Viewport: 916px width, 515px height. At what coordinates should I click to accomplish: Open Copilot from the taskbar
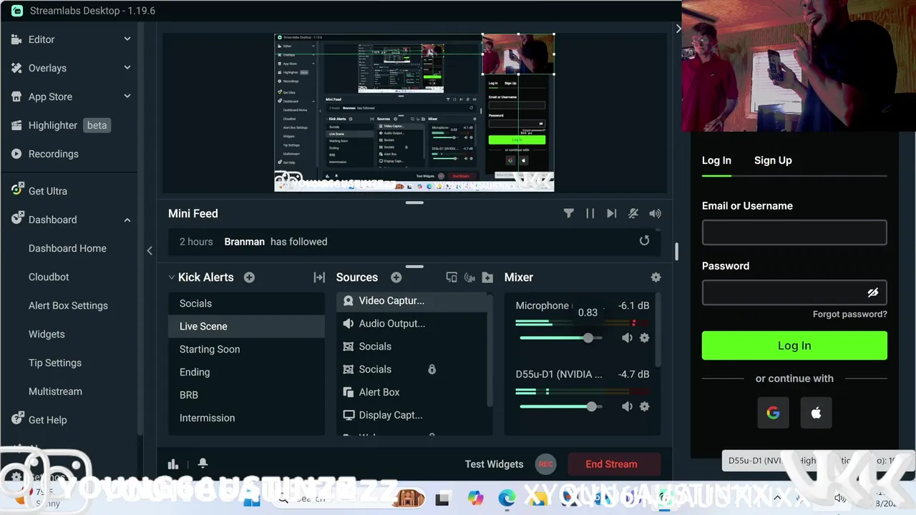click(475, 499)
